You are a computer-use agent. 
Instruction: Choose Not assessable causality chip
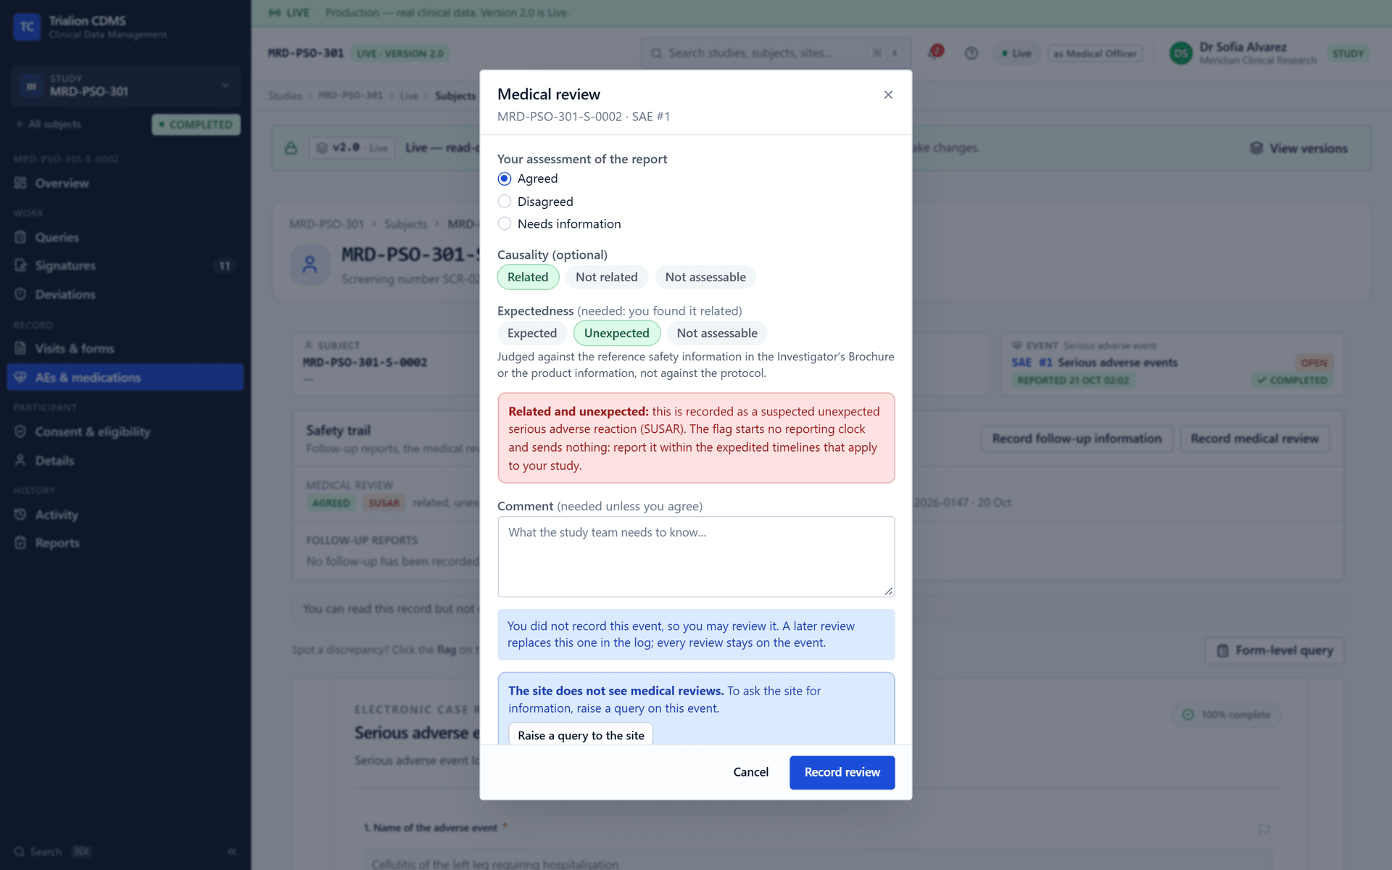tap(705, 277)
